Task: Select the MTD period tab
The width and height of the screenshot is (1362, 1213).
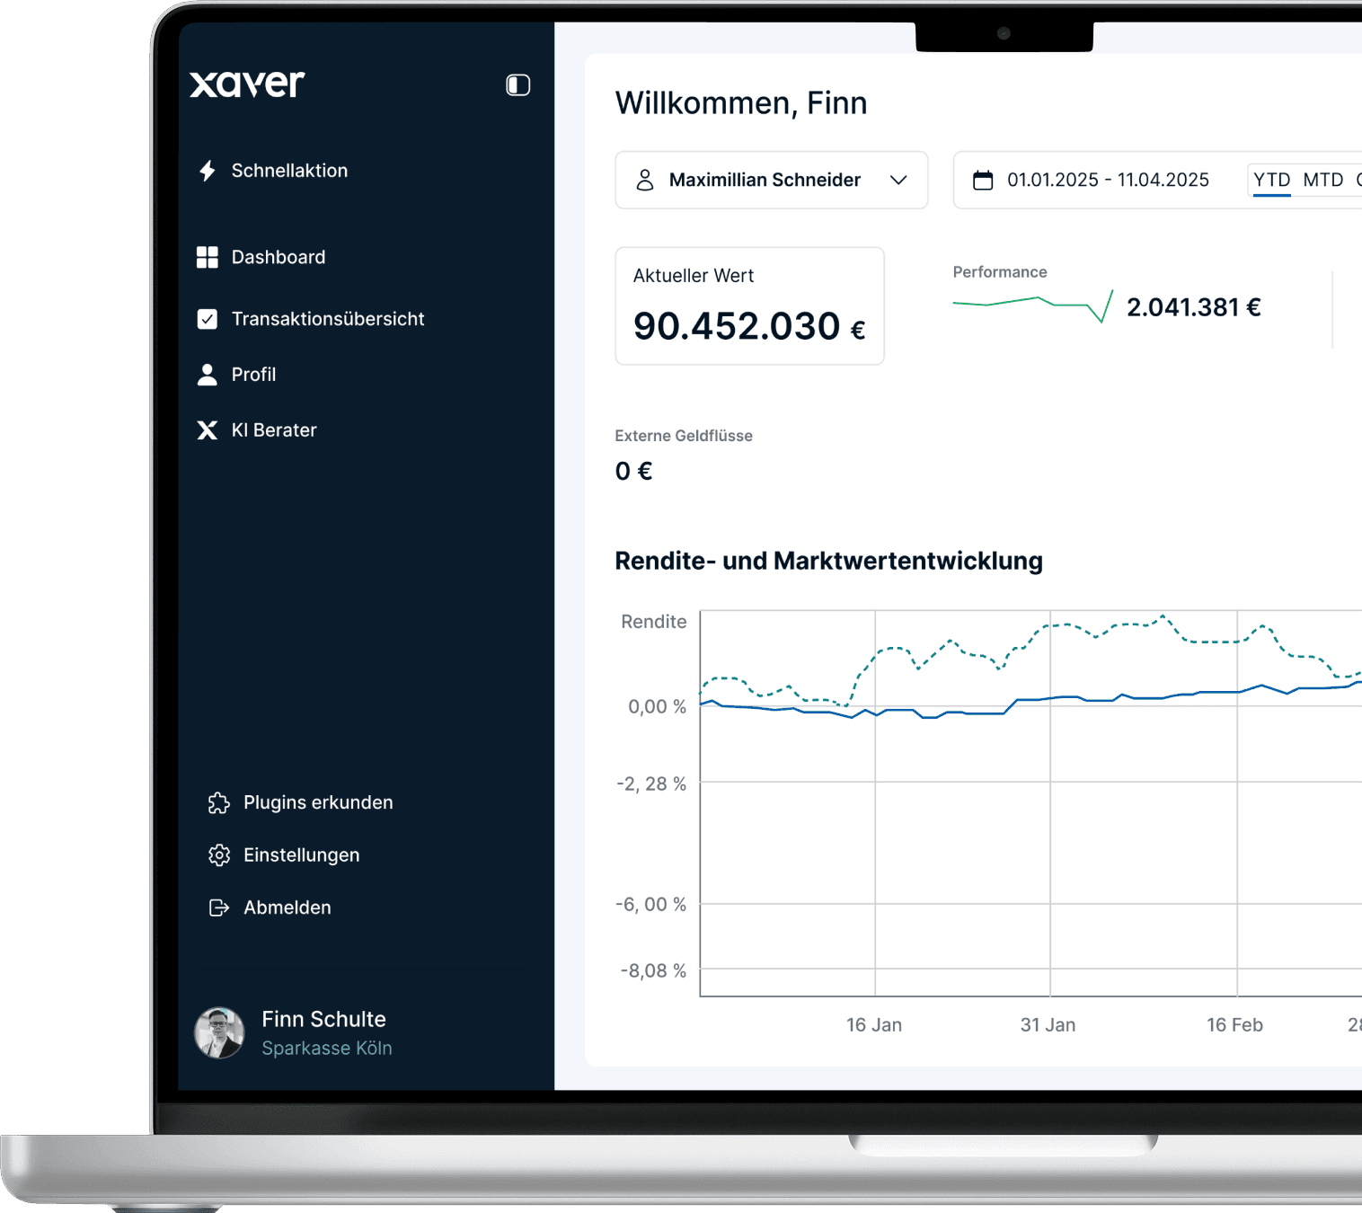Action: coord(1323,181)
